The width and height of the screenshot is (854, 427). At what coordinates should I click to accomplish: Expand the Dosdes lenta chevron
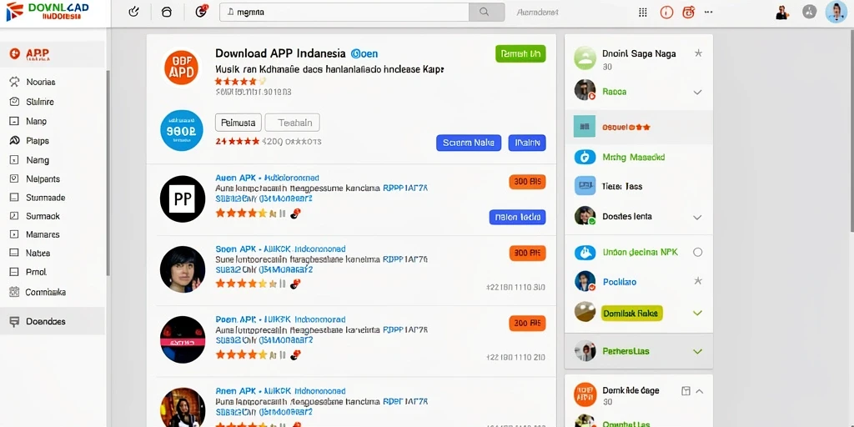pos(697,217)
